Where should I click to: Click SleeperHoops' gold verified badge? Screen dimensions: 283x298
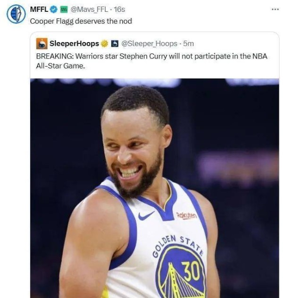[x=104, y=43]
